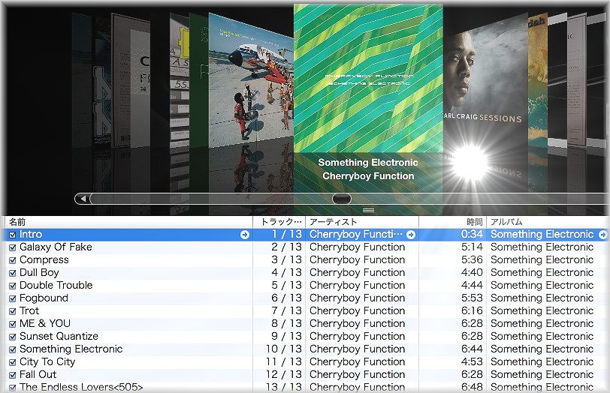Click track number 10 / 13

coord(284,349)
